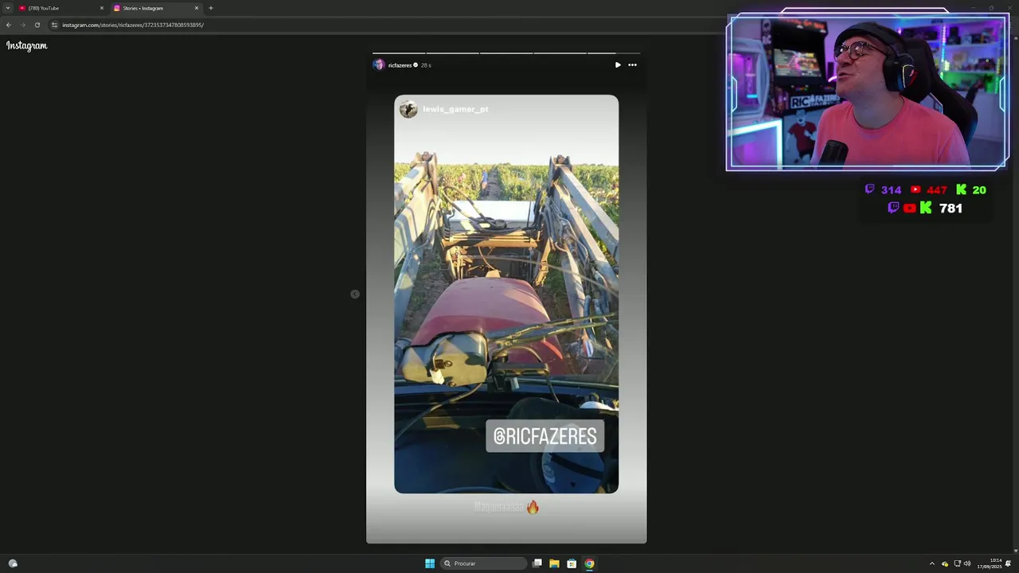Screen dimensions: 1019x573
Task: Open Microsoft Store from the taskbar
Action: tap(572, 563)
